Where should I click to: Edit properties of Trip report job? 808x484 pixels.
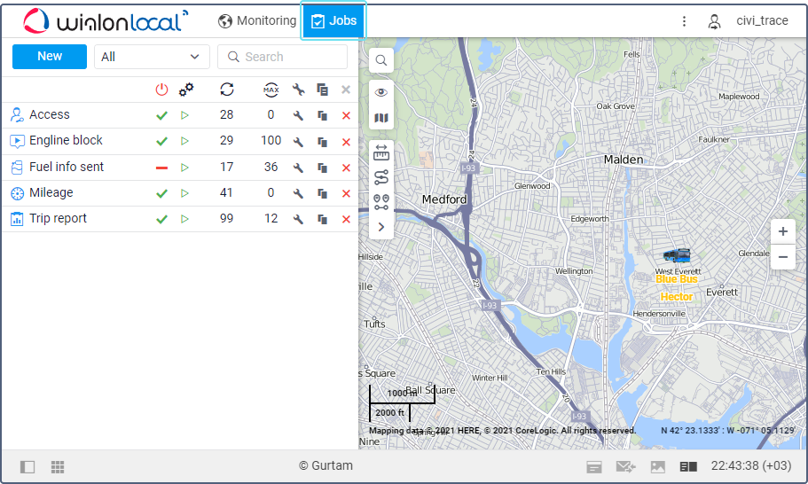[x=298, y=219]
